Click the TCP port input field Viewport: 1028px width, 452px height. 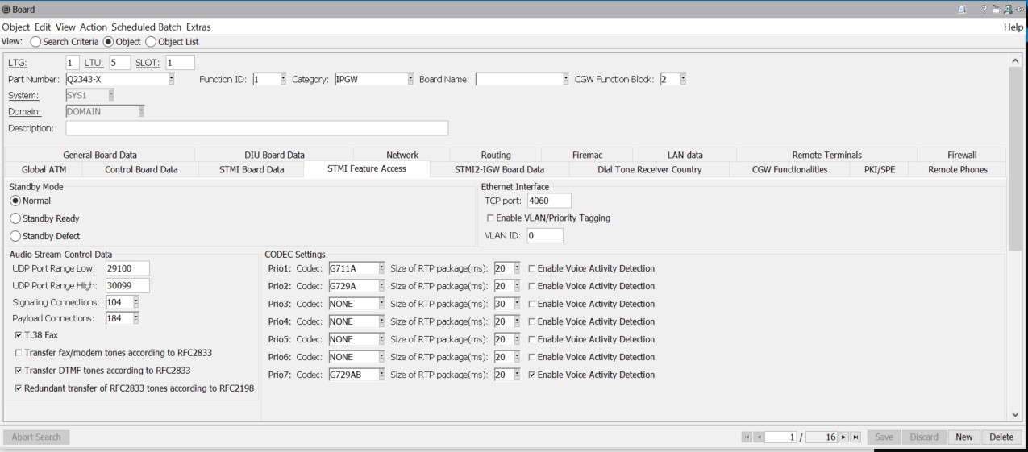[x=549, y=201]
